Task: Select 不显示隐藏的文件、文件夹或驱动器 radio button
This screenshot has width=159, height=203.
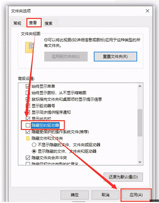Action: (x=34, y=145)
